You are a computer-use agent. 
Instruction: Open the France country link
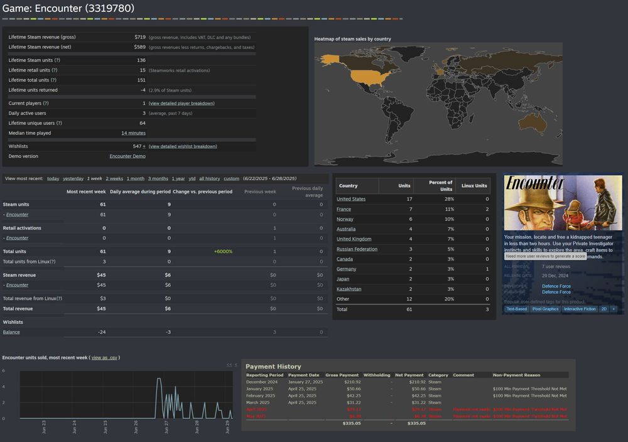(x=344, y=209)
